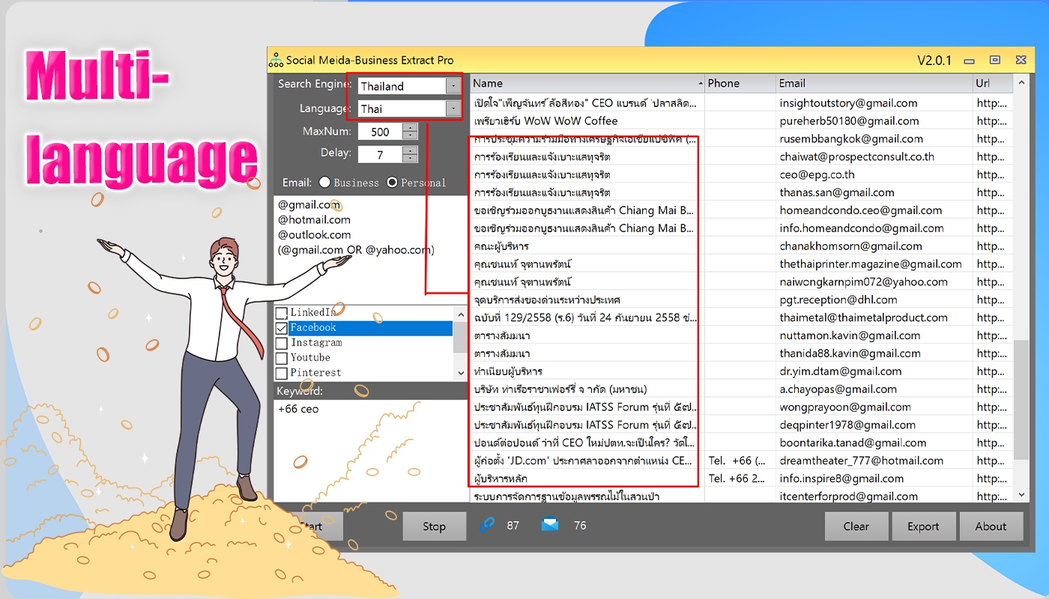Select the Personal email radio button
The width and height of the screenshot is (1049, 599).
tap(392, 182)
